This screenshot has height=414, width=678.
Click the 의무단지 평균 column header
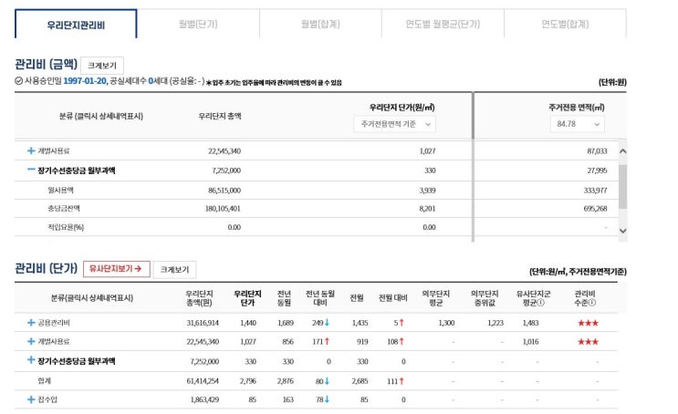tap(436, 298)
